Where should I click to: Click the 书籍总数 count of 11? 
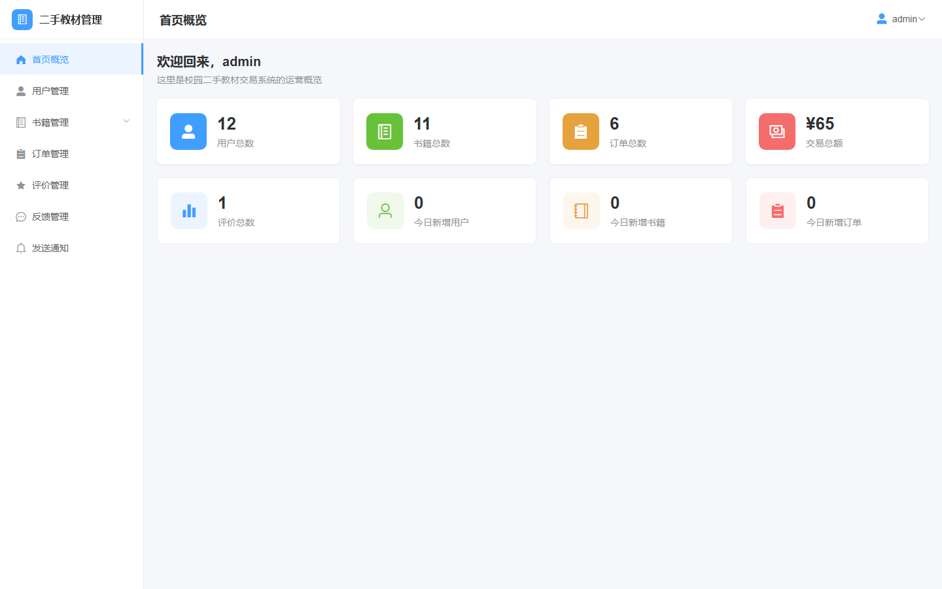(x=422, y=124)
